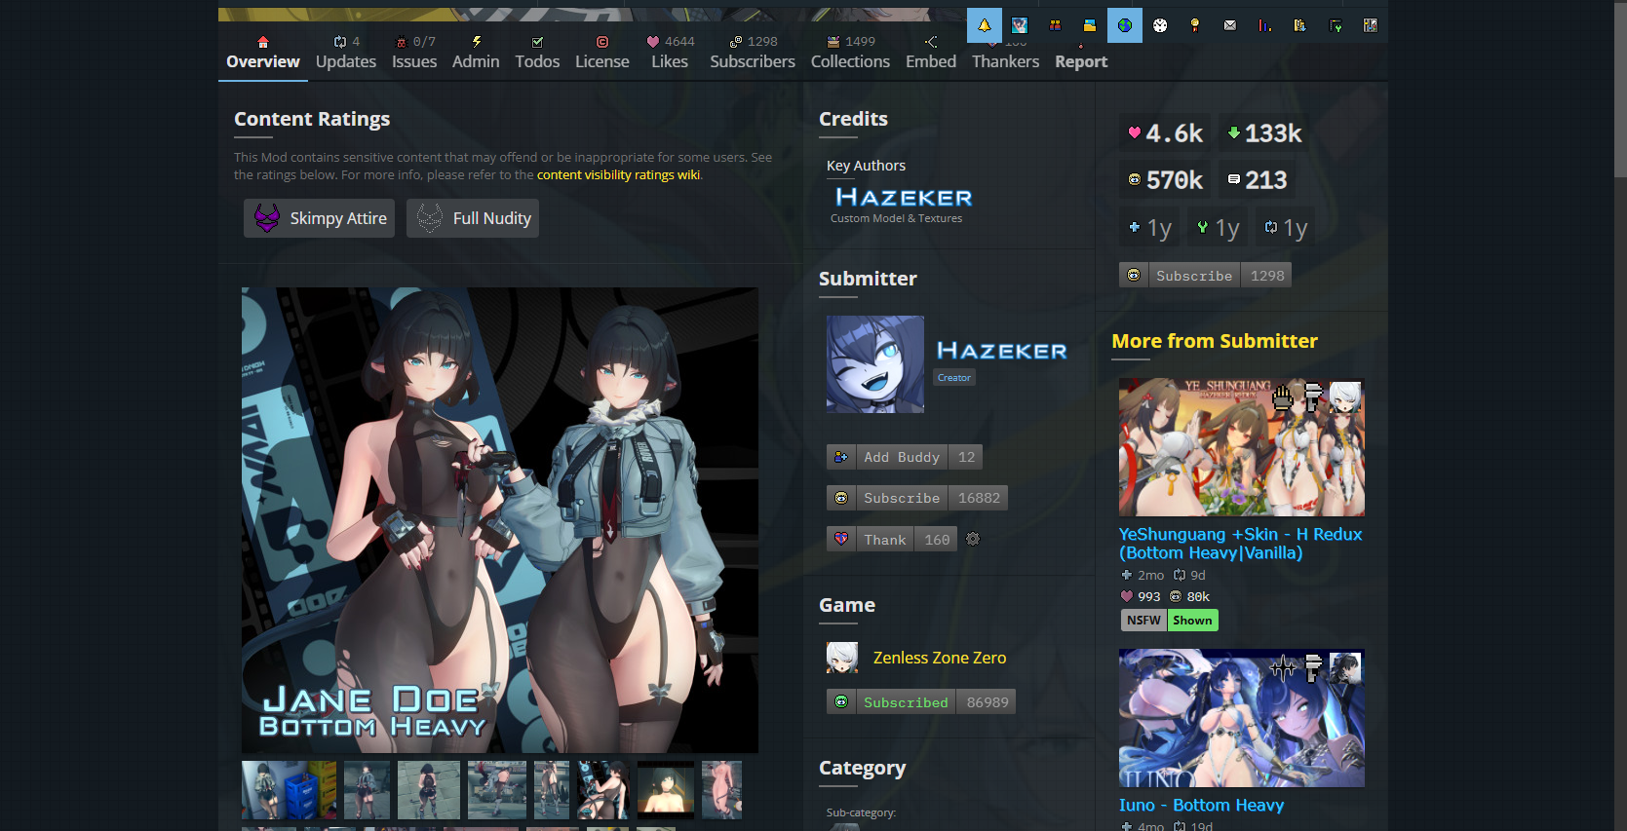
Task: Click the Full Nudity rating icon
Action: point(430,218)
